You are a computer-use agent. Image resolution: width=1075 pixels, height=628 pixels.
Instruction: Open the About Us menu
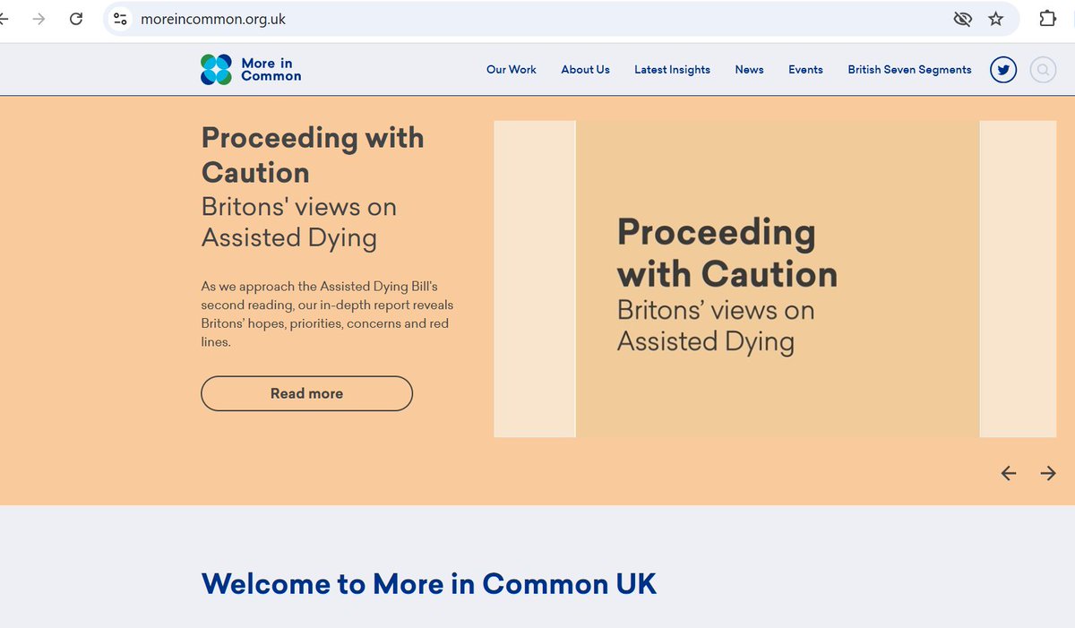585,70
